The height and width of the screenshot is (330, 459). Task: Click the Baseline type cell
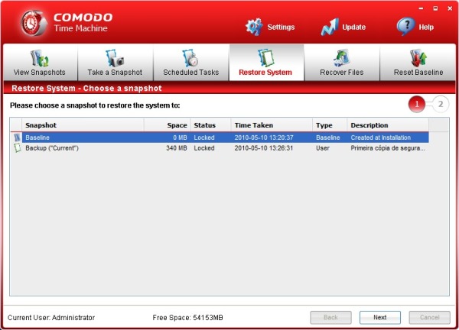pos(328,137)
